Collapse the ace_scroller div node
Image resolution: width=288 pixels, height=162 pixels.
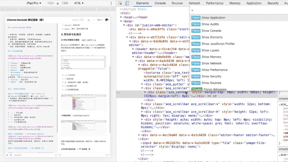coord(142,88)
